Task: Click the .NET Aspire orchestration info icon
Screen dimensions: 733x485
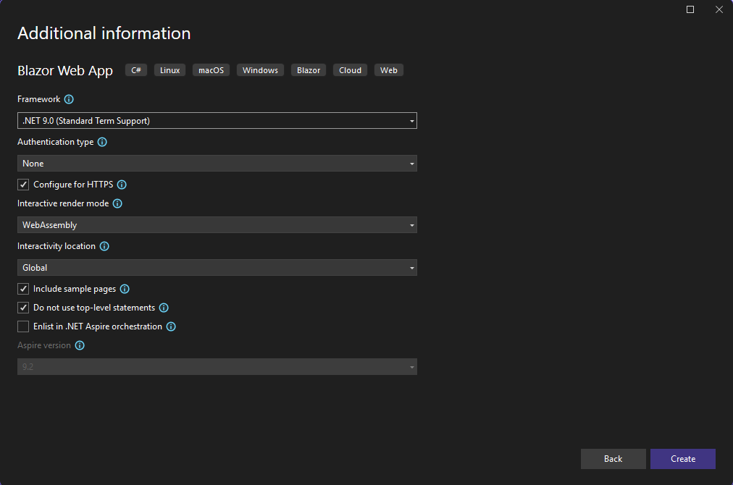Action: coord(171,326)
